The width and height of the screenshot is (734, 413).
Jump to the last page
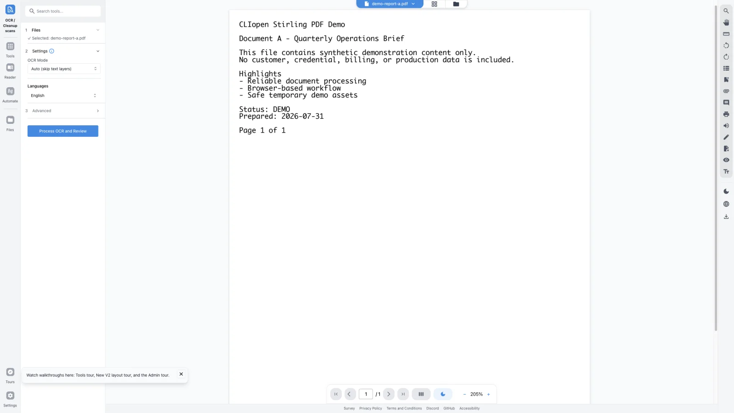pos(403,394)
